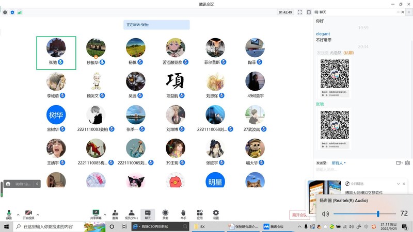Click the 离开会议 leave meeting button
Screen dimensions: 413x232
[299, 214]
